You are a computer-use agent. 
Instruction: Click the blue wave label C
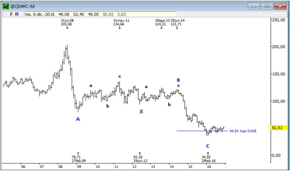tap(208, 146)
